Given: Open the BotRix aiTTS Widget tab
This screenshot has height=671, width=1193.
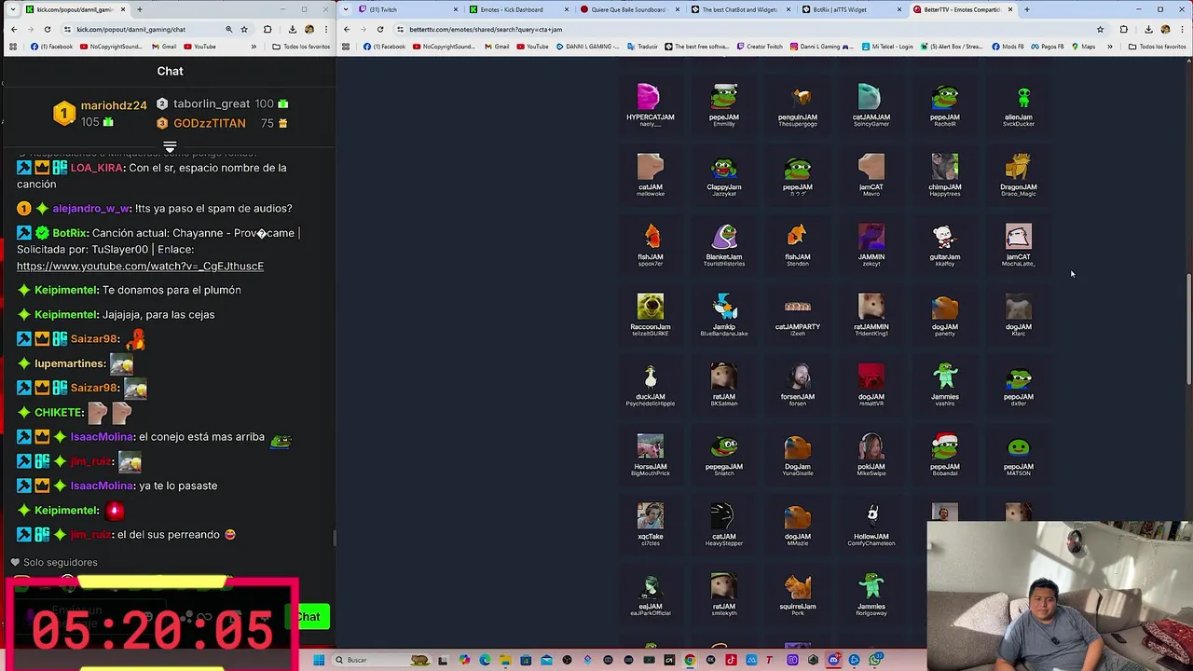Looking at the screenshot, I should [853, 9].
